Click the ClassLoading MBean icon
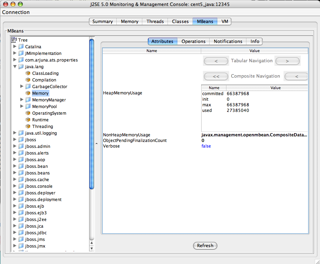 tap(28, 73)
